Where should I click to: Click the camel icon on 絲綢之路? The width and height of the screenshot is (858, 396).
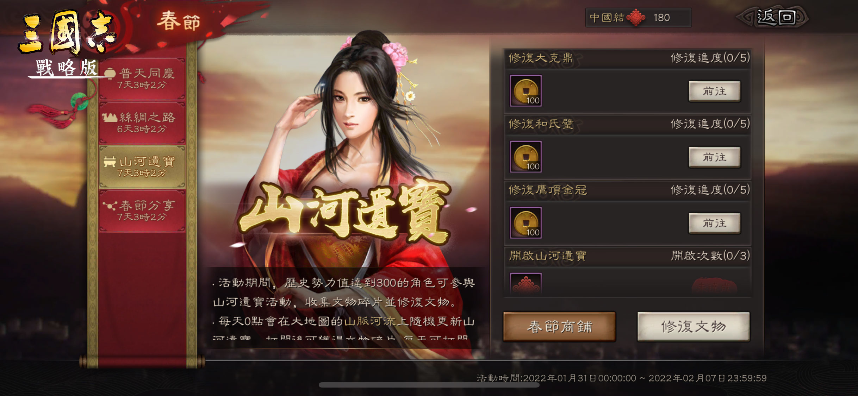[110, 117]
